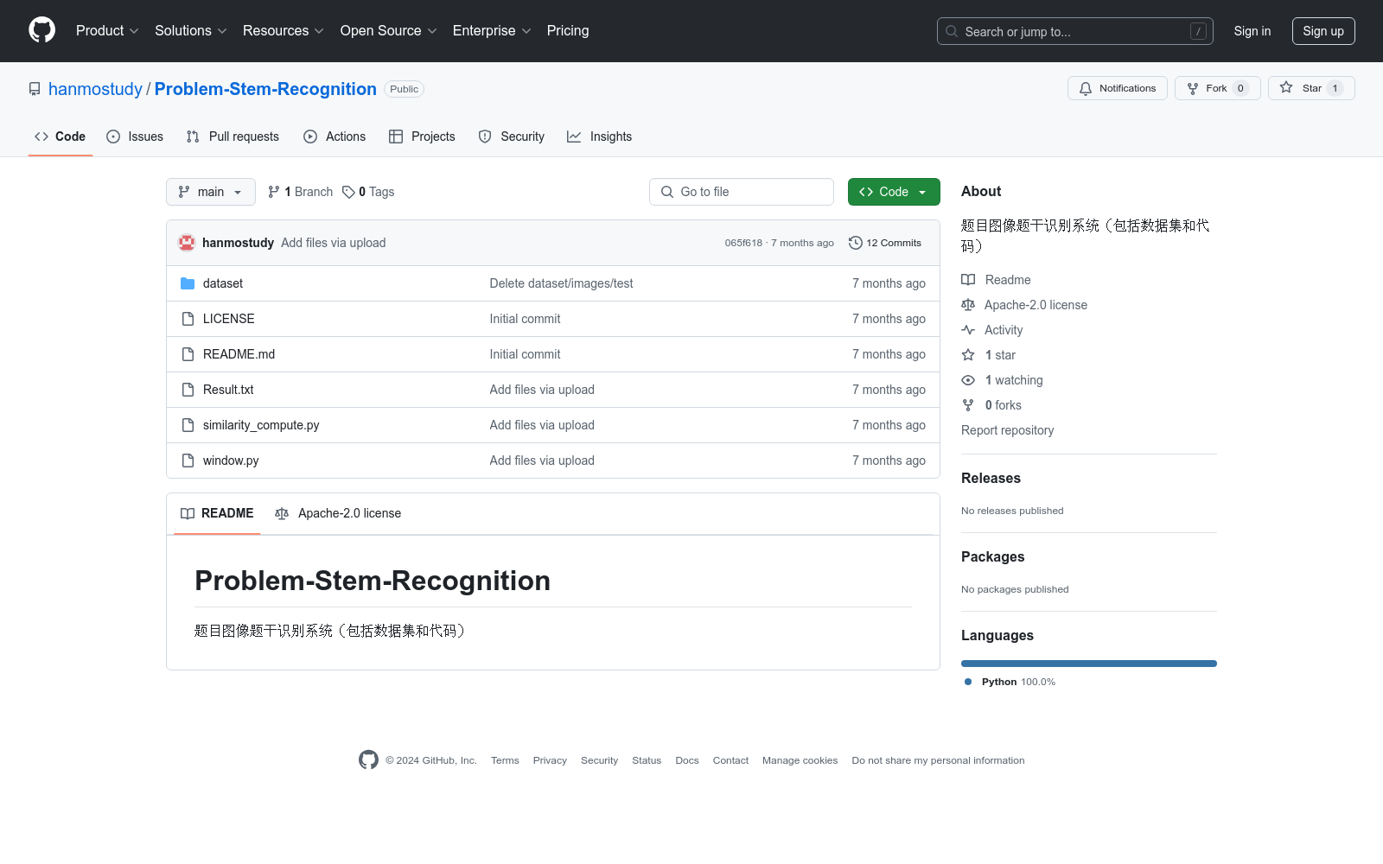Click the tag icon next to Tags
The width and height of the screenshot is (1383, 864).
point(348,192)
